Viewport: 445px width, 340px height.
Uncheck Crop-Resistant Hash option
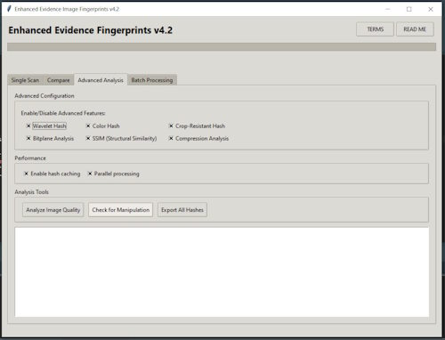(x=197, y=125)
